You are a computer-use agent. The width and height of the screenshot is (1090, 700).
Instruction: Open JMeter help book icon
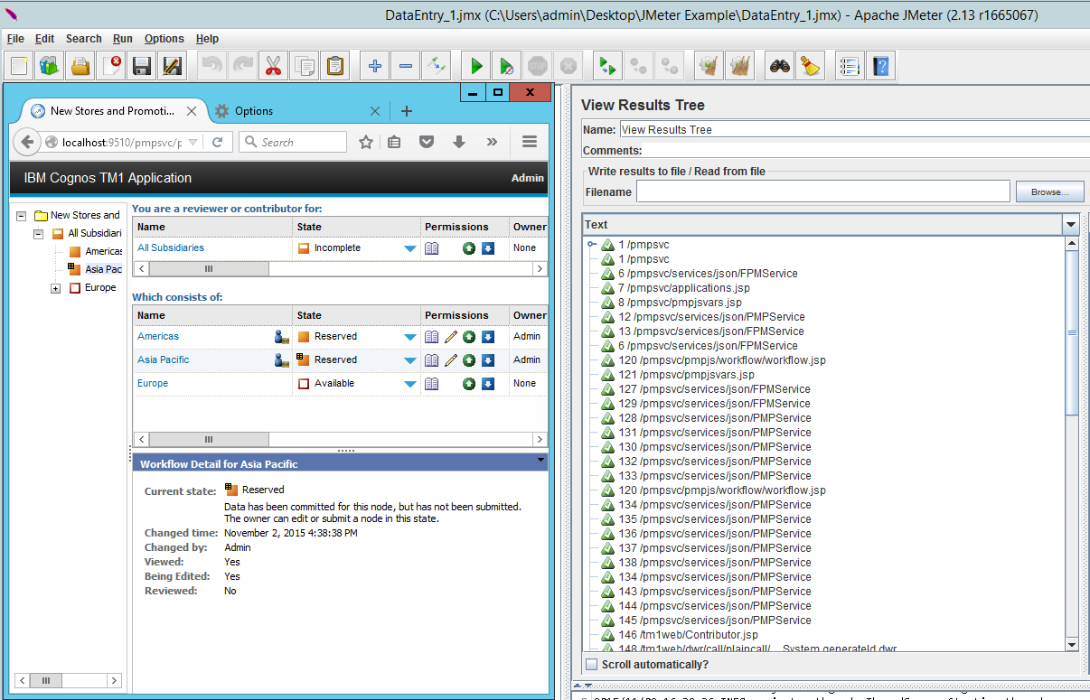880,66
